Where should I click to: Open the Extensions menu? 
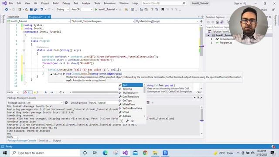coord(109,3)
